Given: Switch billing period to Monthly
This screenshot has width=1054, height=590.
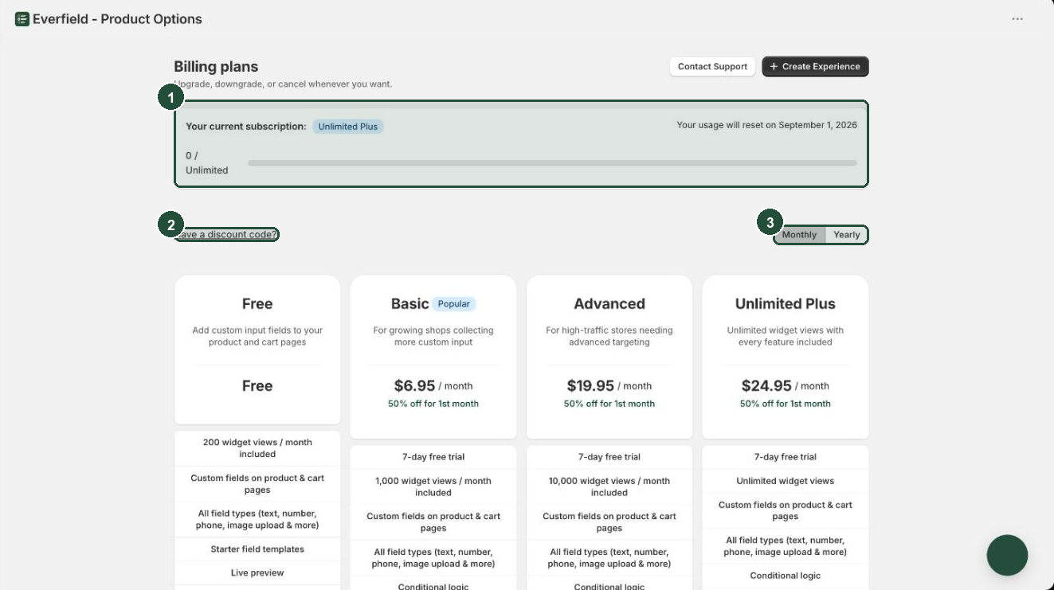Looking at the screenshot, I should pyautogui.click(x=799, y=235).
